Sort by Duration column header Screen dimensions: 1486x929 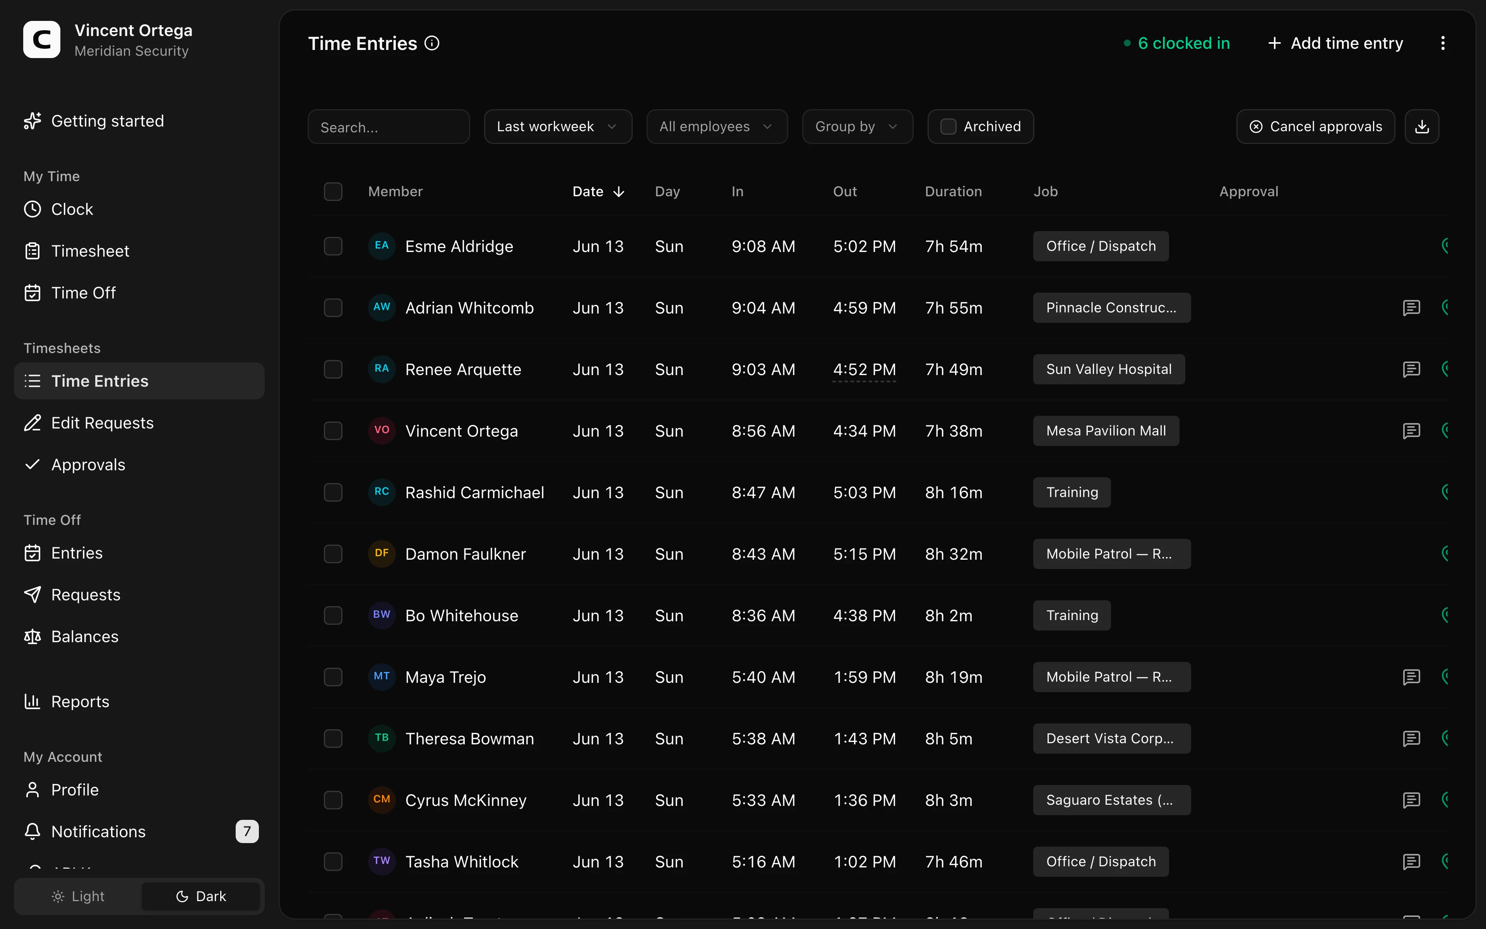(953, 192)
